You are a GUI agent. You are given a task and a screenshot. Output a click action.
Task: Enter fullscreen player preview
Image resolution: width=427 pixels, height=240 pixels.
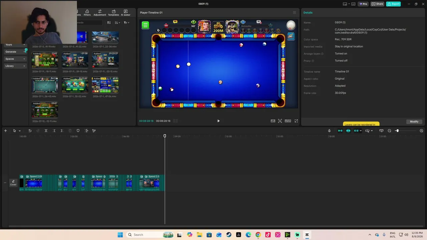click(x=296, y=121)
